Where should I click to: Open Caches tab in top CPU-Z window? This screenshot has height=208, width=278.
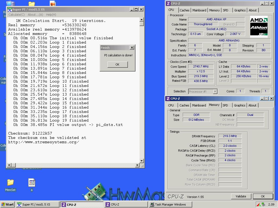[x=184, y=10]
